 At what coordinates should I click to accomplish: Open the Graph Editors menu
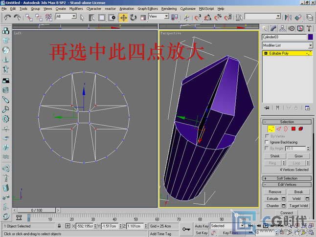coord(148,9)
